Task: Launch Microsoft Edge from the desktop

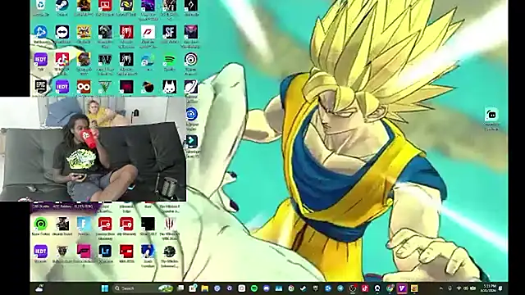Action: tap(148, 60)
